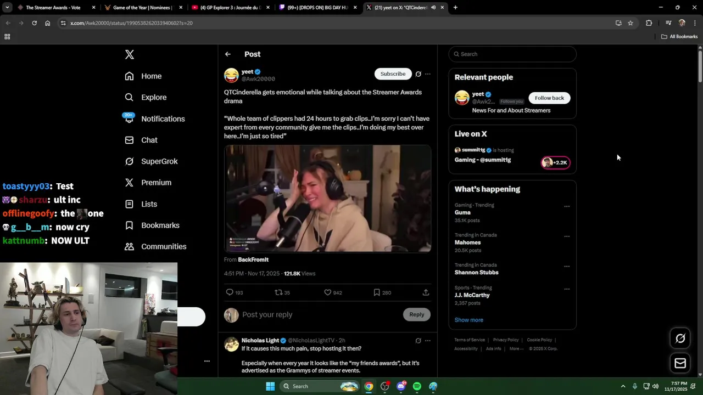Viewport: 703px width, 395px height.
Task: Open a new browser tab
Action: [455, 8]
